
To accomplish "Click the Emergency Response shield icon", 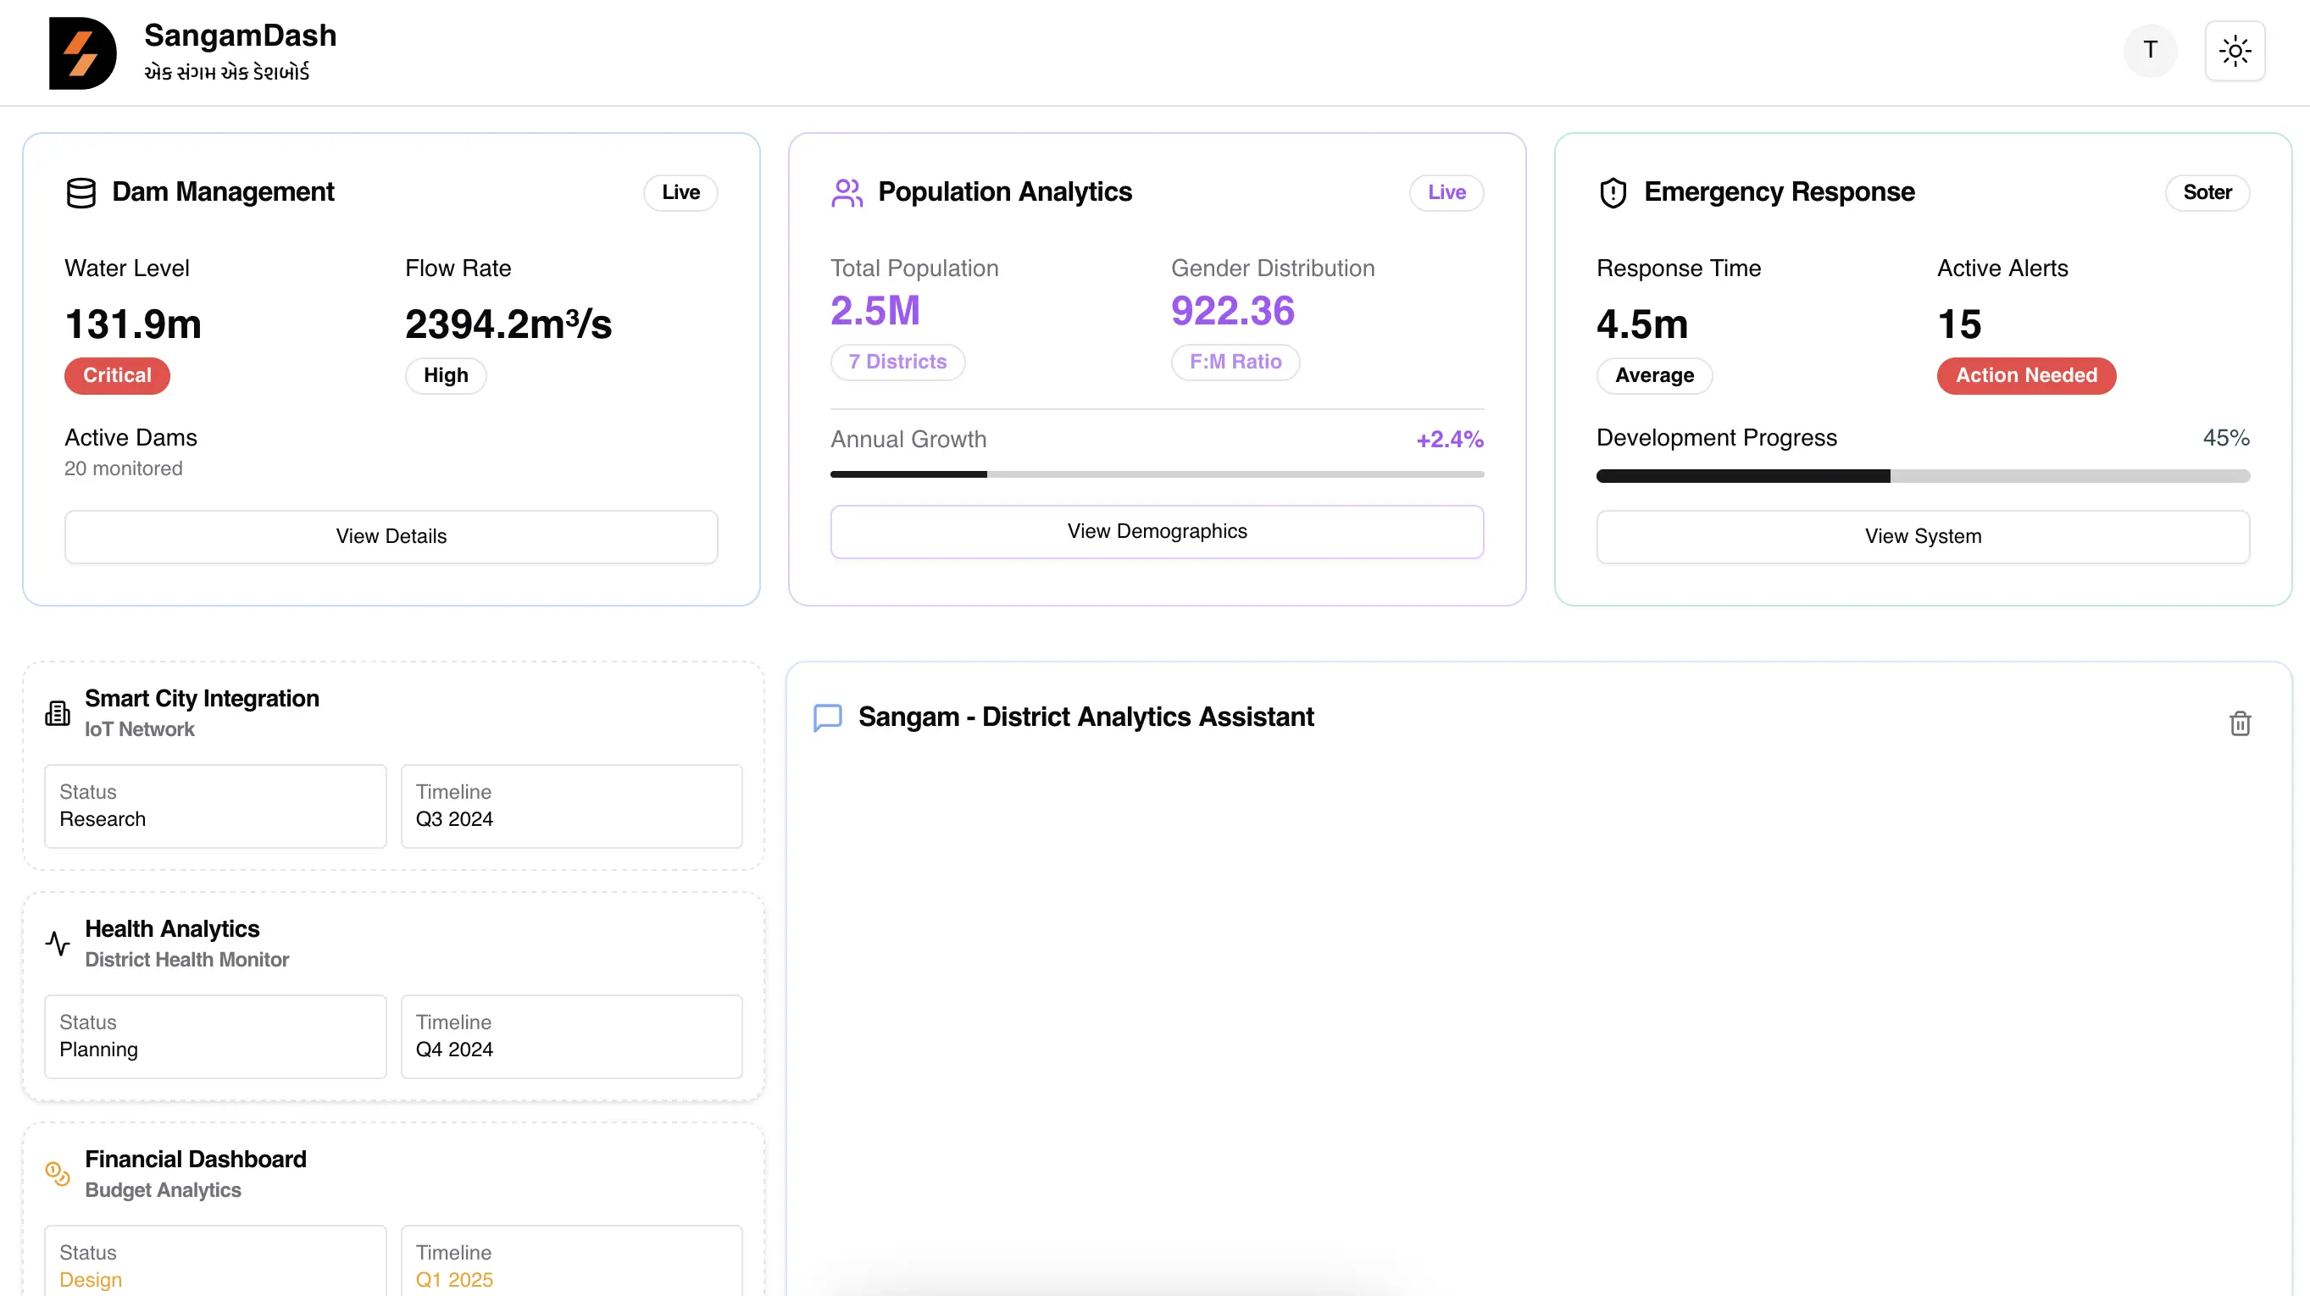I will tap(1613, 192).
